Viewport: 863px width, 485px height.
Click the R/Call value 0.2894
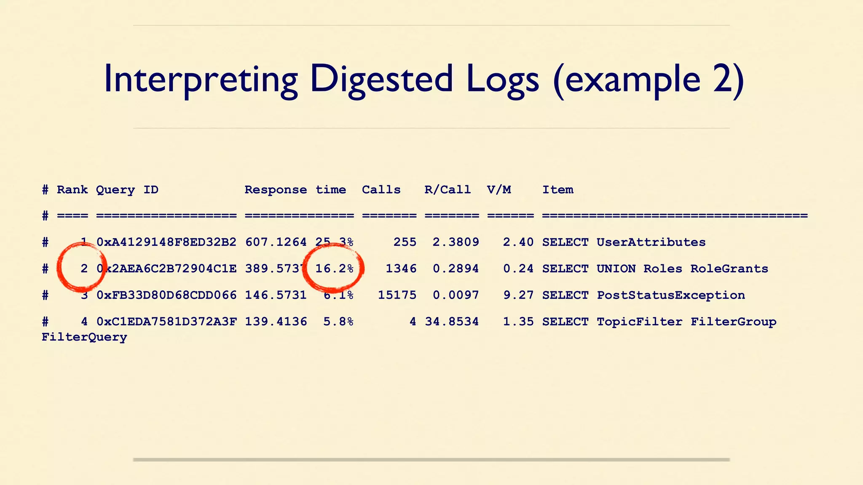[x=456, y=269]
